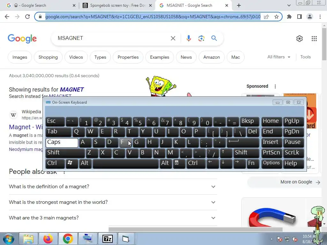Click the Google logo
Image resolution: width=327 pixels, height=245 pixels.
tap(22, 39)
